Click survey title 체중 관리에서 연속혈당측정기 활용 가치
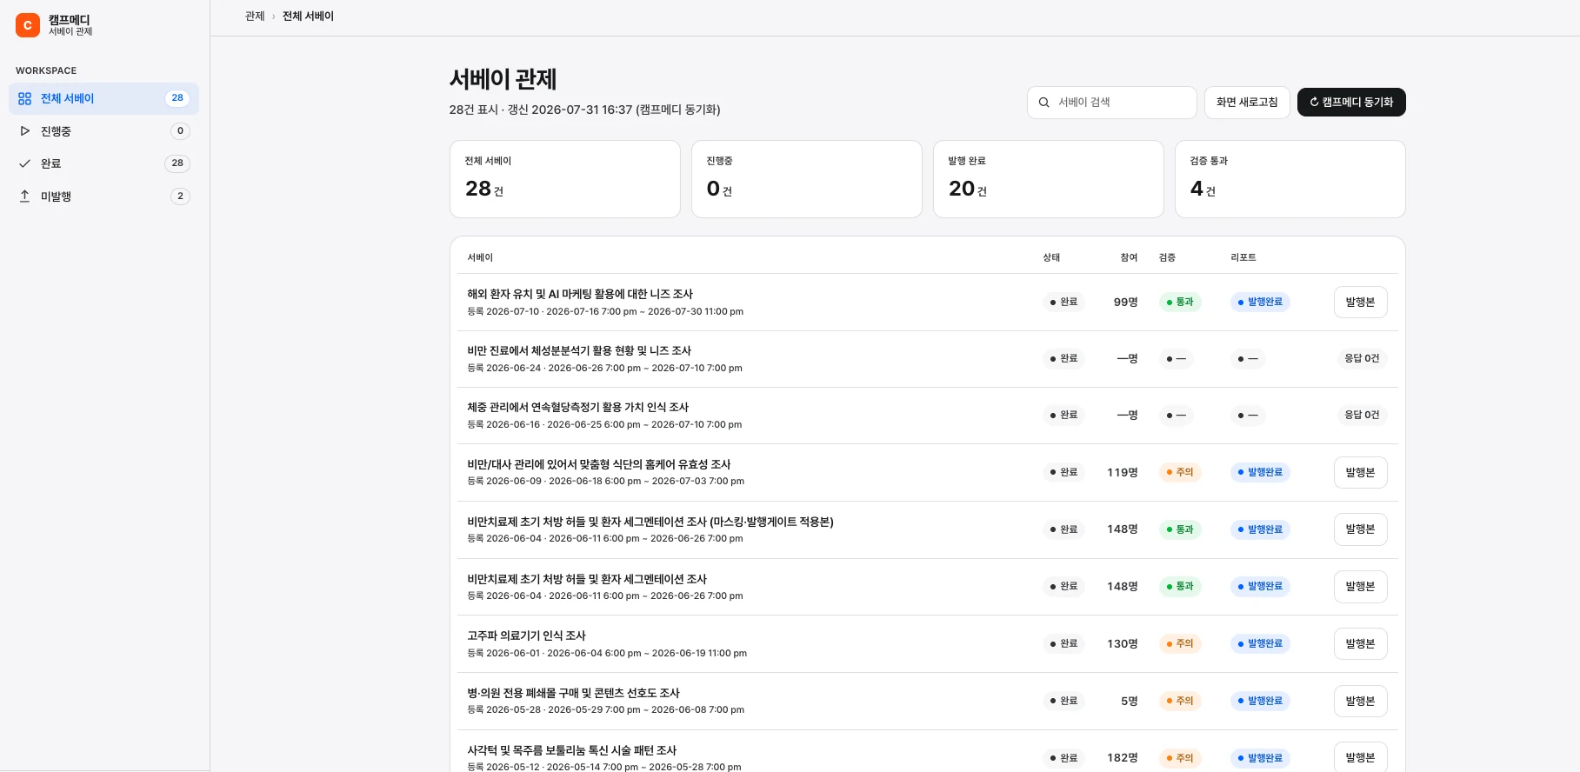The height and width of the screenshot is (772, 1580). click(x=578, y=408)
